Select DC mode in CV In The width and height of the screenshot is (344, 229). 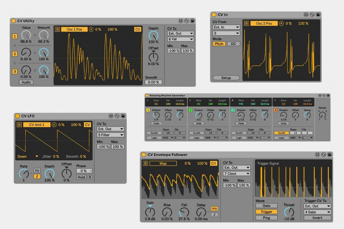tap(234, 44)
